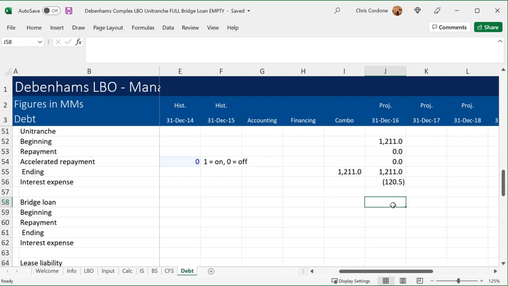508x286 pixels.
Task: Click cell E54 containing blue 0
Action: pos(180,161)
